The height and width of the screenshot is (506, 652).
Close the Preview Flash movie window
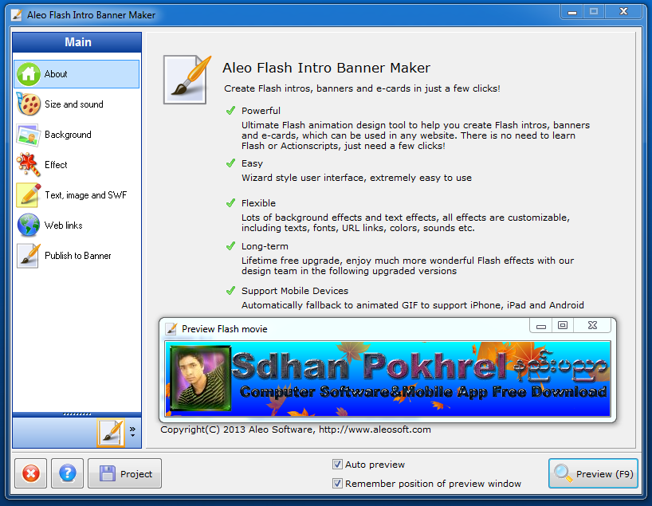point(592,326)
